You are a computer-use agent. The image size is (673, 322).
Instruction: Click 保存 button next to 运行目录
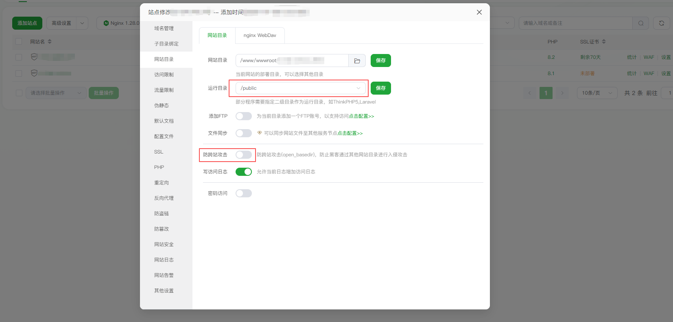point(380,88)
